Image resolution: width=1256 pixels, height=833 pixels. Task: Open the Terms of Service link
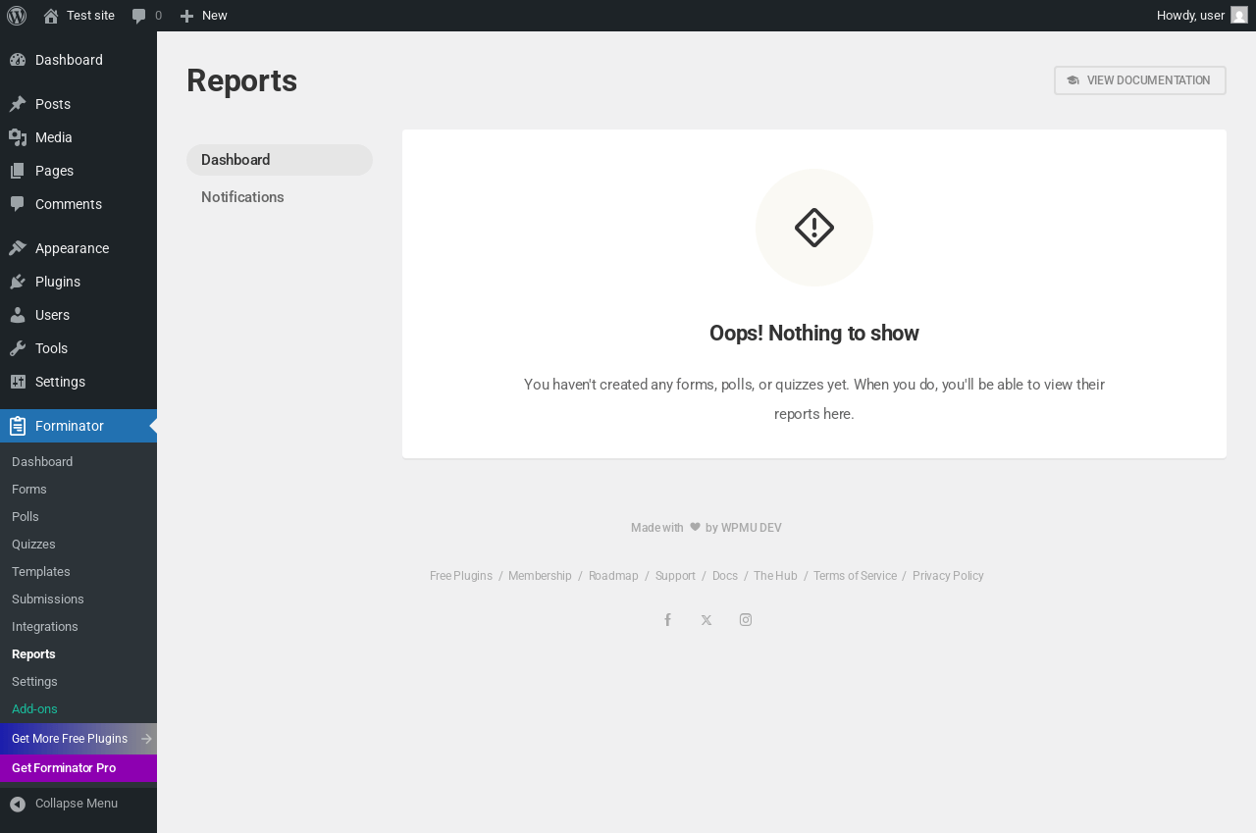[855, 576]
